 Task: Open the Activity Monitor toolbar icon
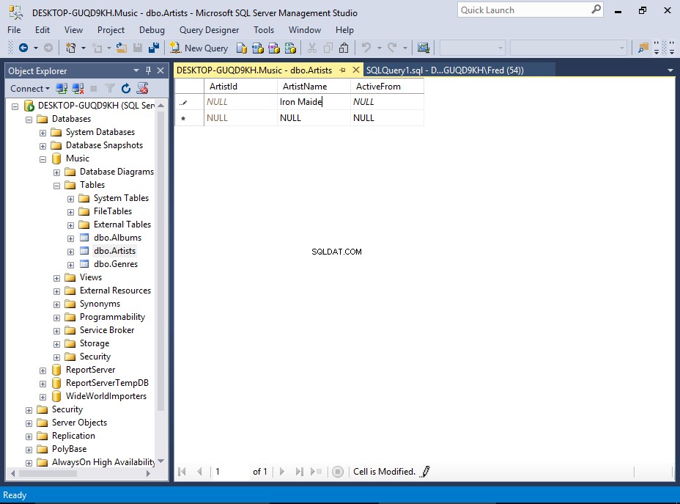coord(424,48)
